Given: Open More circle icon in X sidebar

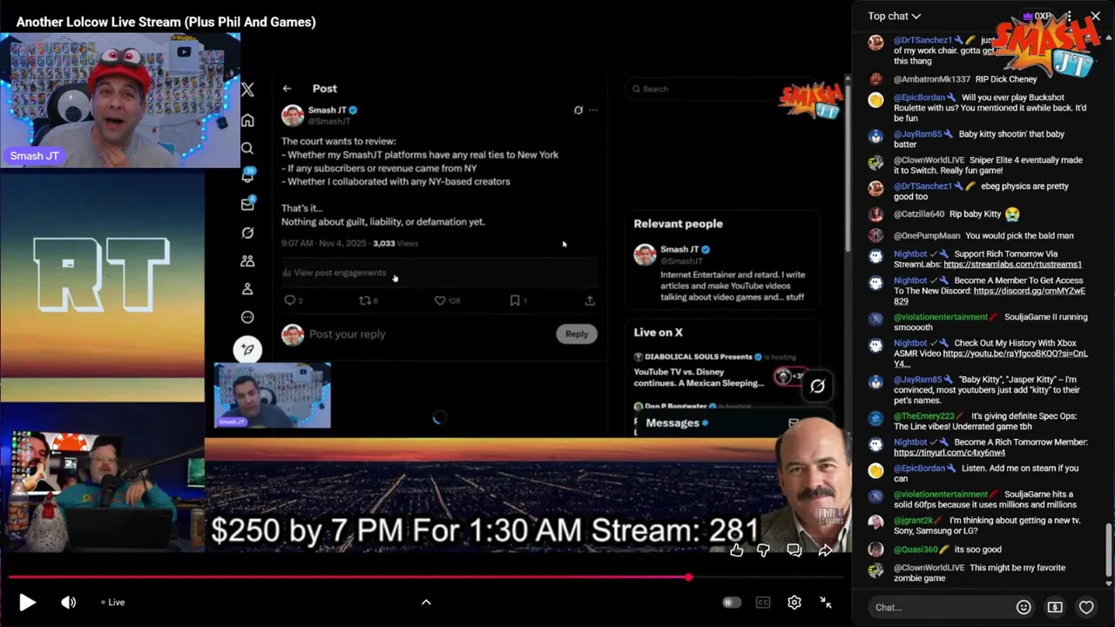Looking at the screenshot, I should [247, 317].
